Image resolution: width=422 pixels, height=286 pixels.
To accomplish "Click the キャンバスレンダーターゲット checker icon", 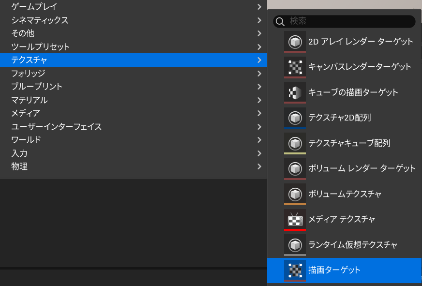I will coord(295,67).
